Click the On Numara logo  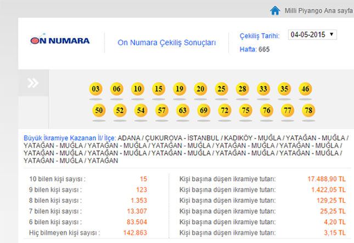(60, 40)
